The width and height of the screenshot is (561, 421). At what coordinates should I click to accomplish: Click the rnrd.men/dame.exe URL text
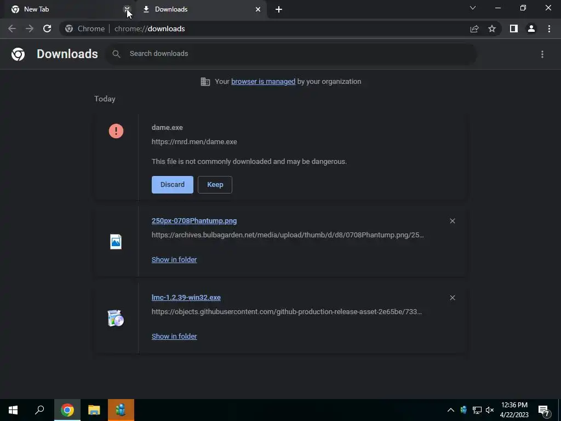[x=194, y=142]
